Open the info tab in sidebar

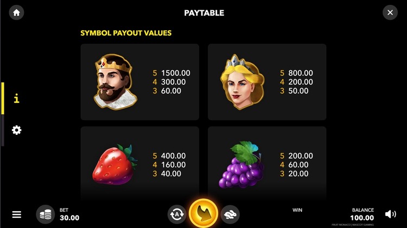(16, 99)
